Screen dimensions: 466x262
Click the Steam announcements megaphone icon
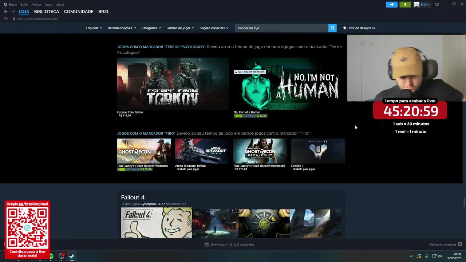point(392,5)
